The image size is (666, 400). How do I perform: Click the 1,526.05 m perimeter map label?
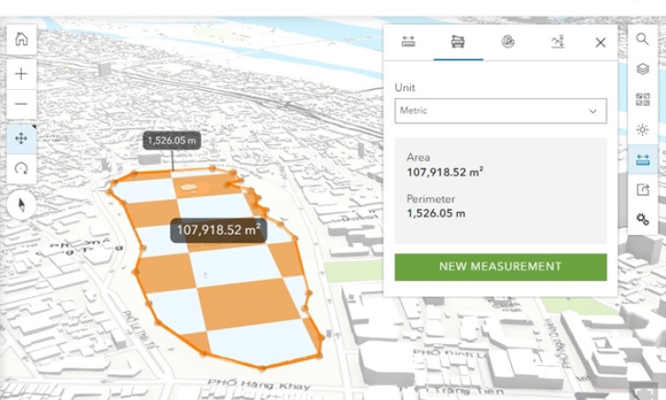pos(172,140)
